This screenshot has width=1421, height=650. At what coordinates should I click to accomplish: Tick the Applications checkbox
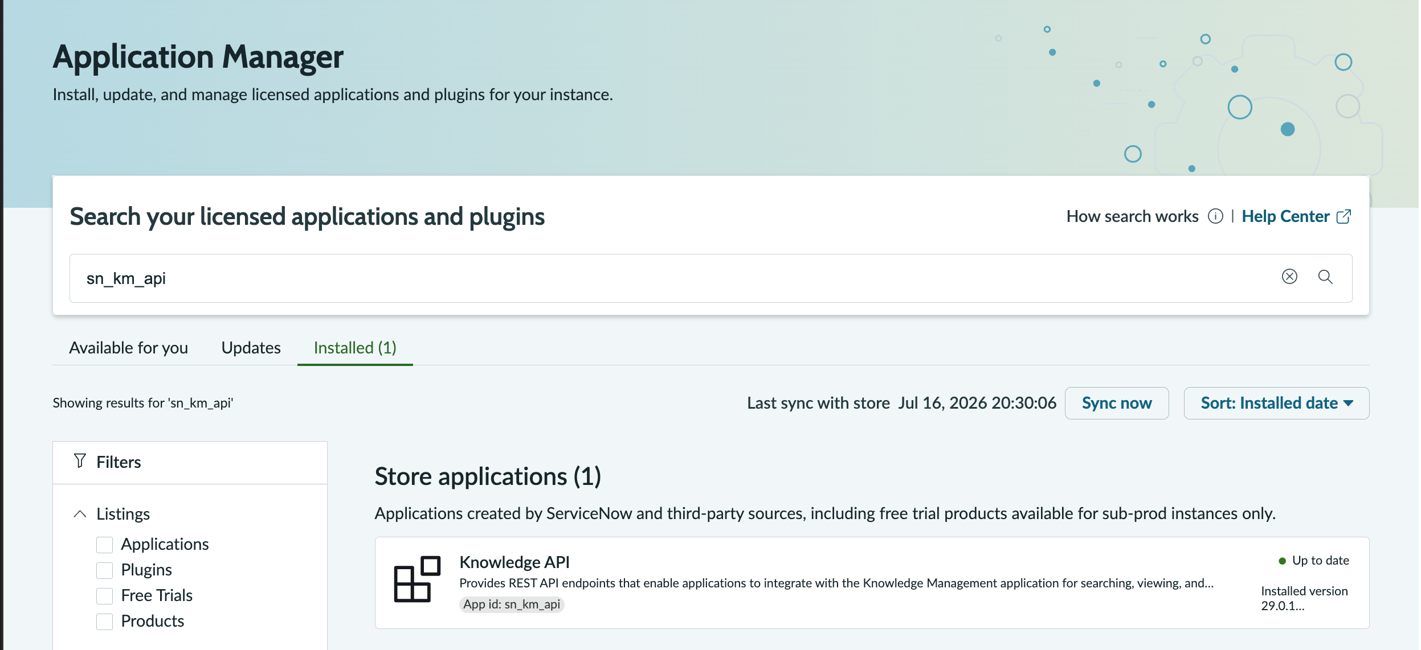[104, 545]
